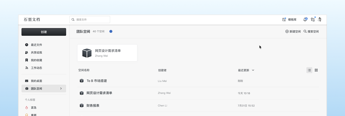Viewport: 345px width, 116px height.
Task: Sort by the 空间名称 column header
Action: point(84,70)
